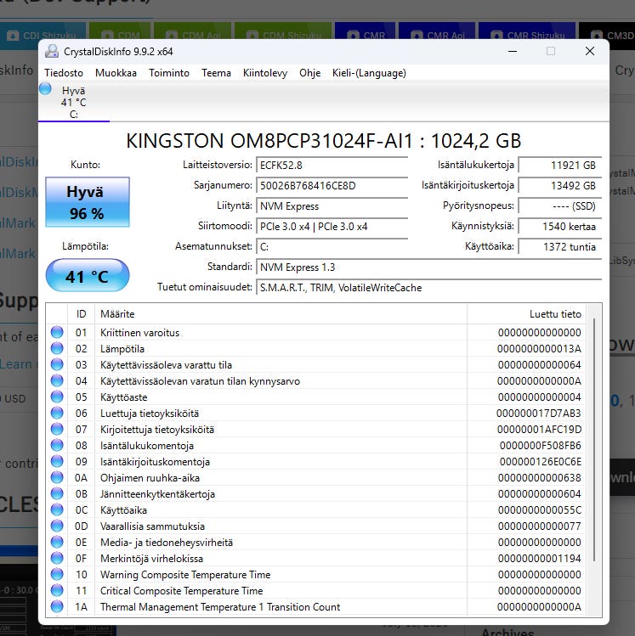Click the Standardi field NVM Express 1.3
This screenshot has height=636, width=635.
(428, 267)
